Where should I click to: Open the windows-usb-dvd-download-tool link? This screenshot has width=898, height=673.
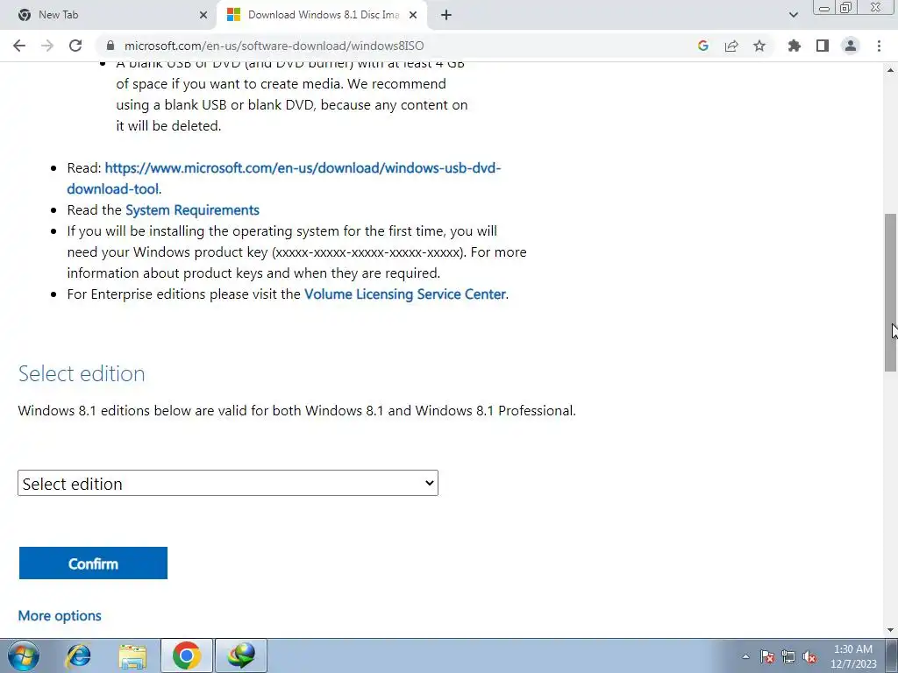[284, 178]
